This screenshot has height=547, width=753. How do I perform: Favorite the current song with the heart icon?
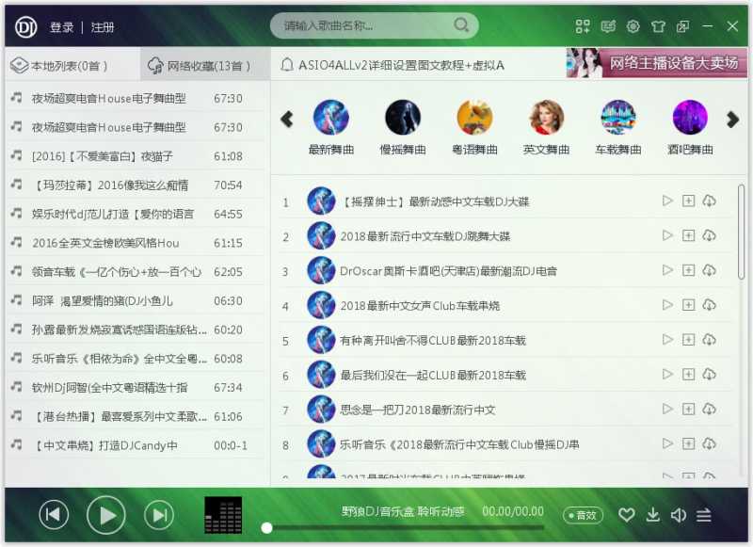point(627,515)
